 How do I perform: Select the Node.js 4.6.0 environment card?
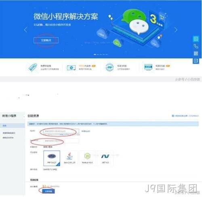coord(87,158)
